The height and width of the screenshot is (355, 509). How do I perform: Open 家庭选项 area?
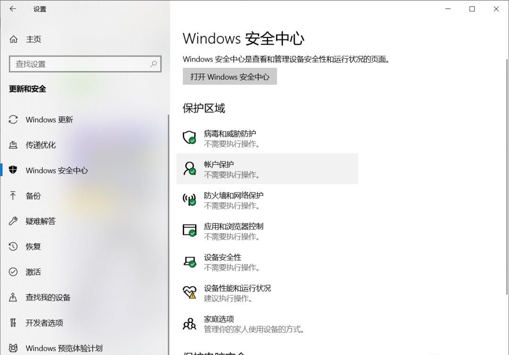267,323
